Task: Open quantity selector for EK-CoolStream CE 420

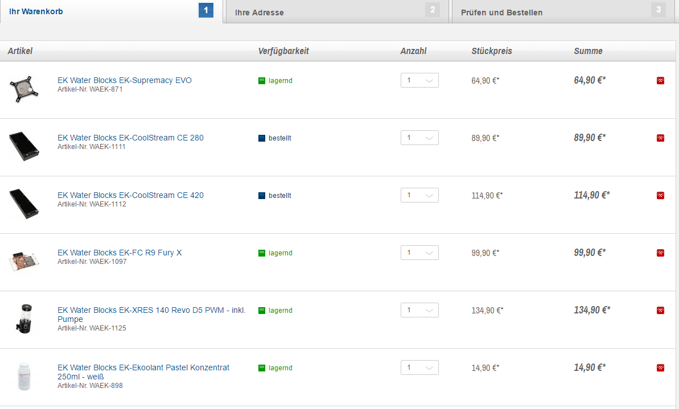Action: 419,195
